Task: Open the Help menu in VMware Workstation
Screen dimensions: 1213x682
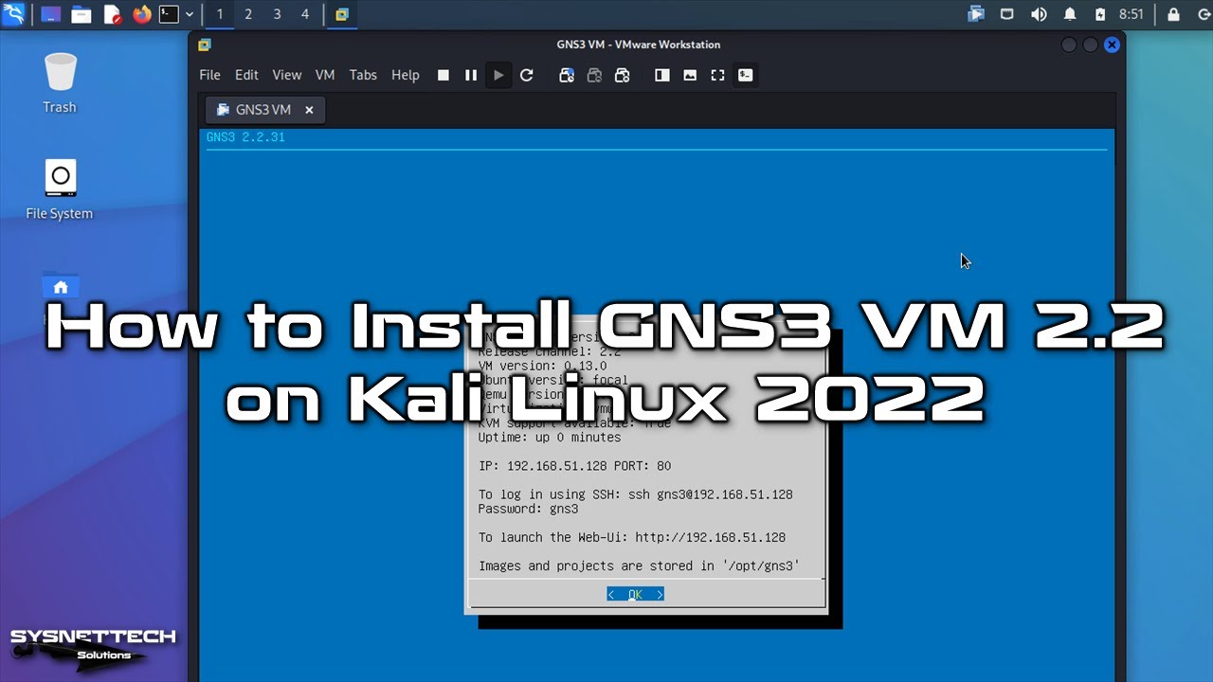Action: point(405,75)
